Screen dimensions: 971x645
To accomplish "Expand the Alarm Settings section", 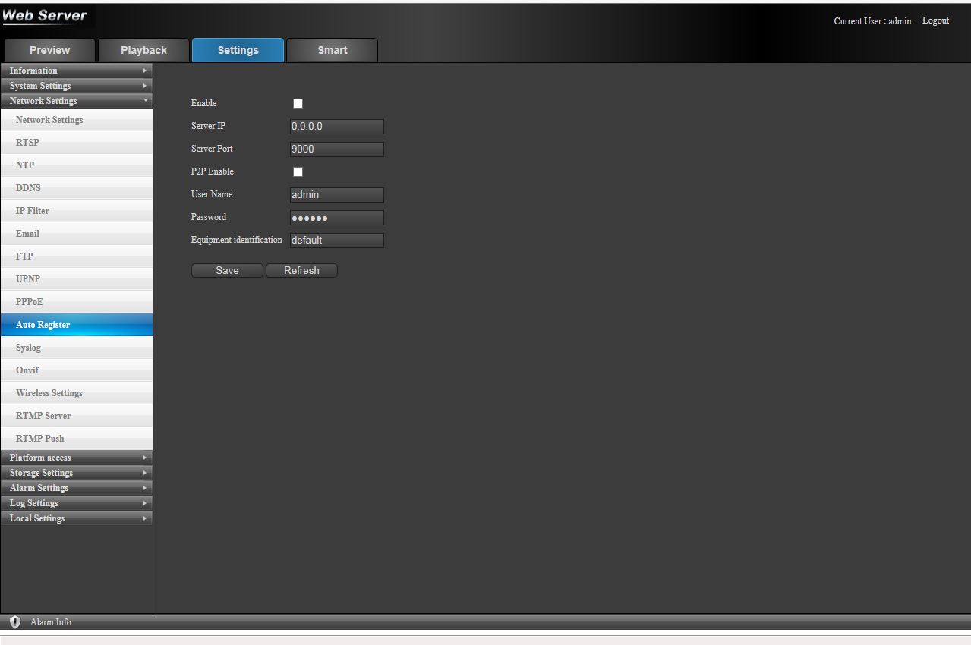I will (x=76, y=488).
